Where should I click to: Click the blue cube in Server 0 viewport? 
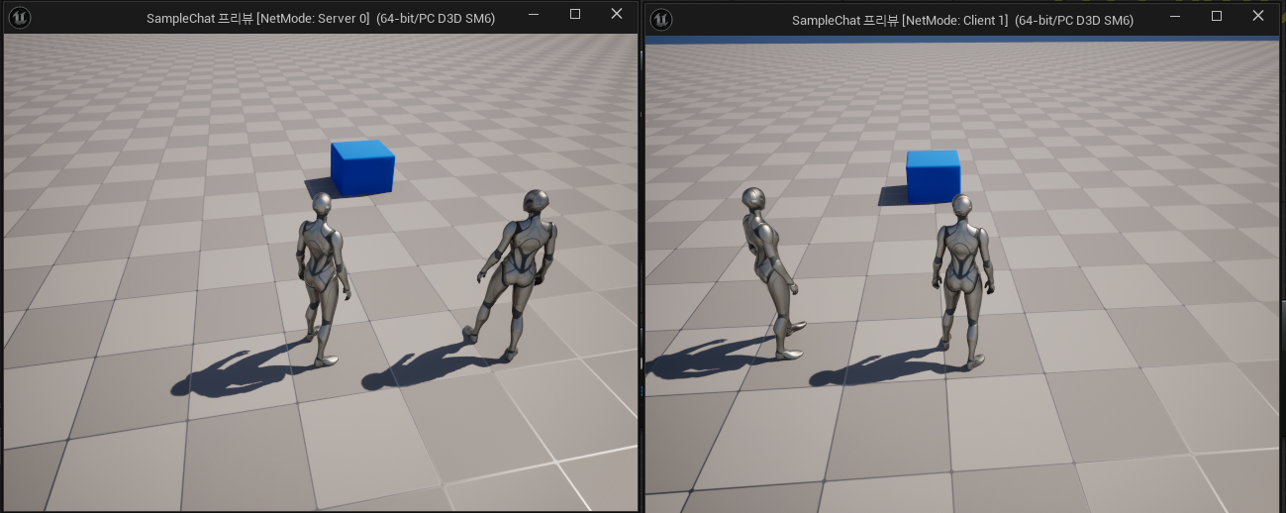[x=362, y=167]
